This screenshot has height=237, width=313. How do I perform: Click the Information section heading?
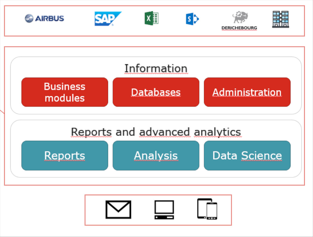156,68
